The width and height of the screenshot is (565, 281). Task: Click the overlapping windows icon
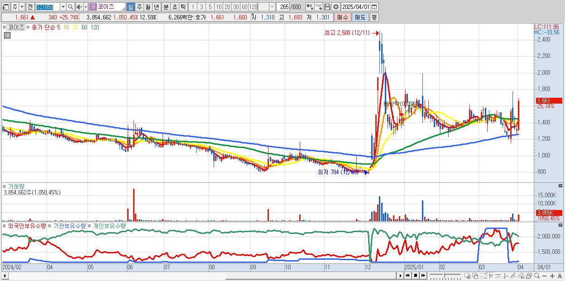click(x=475, y=276)
